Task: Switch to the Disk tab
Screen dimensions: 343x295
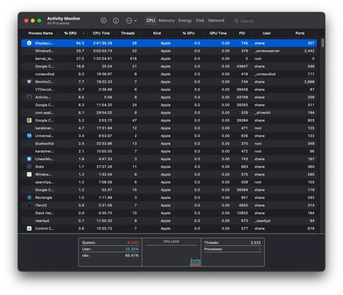Action: [x=200, y=20]
